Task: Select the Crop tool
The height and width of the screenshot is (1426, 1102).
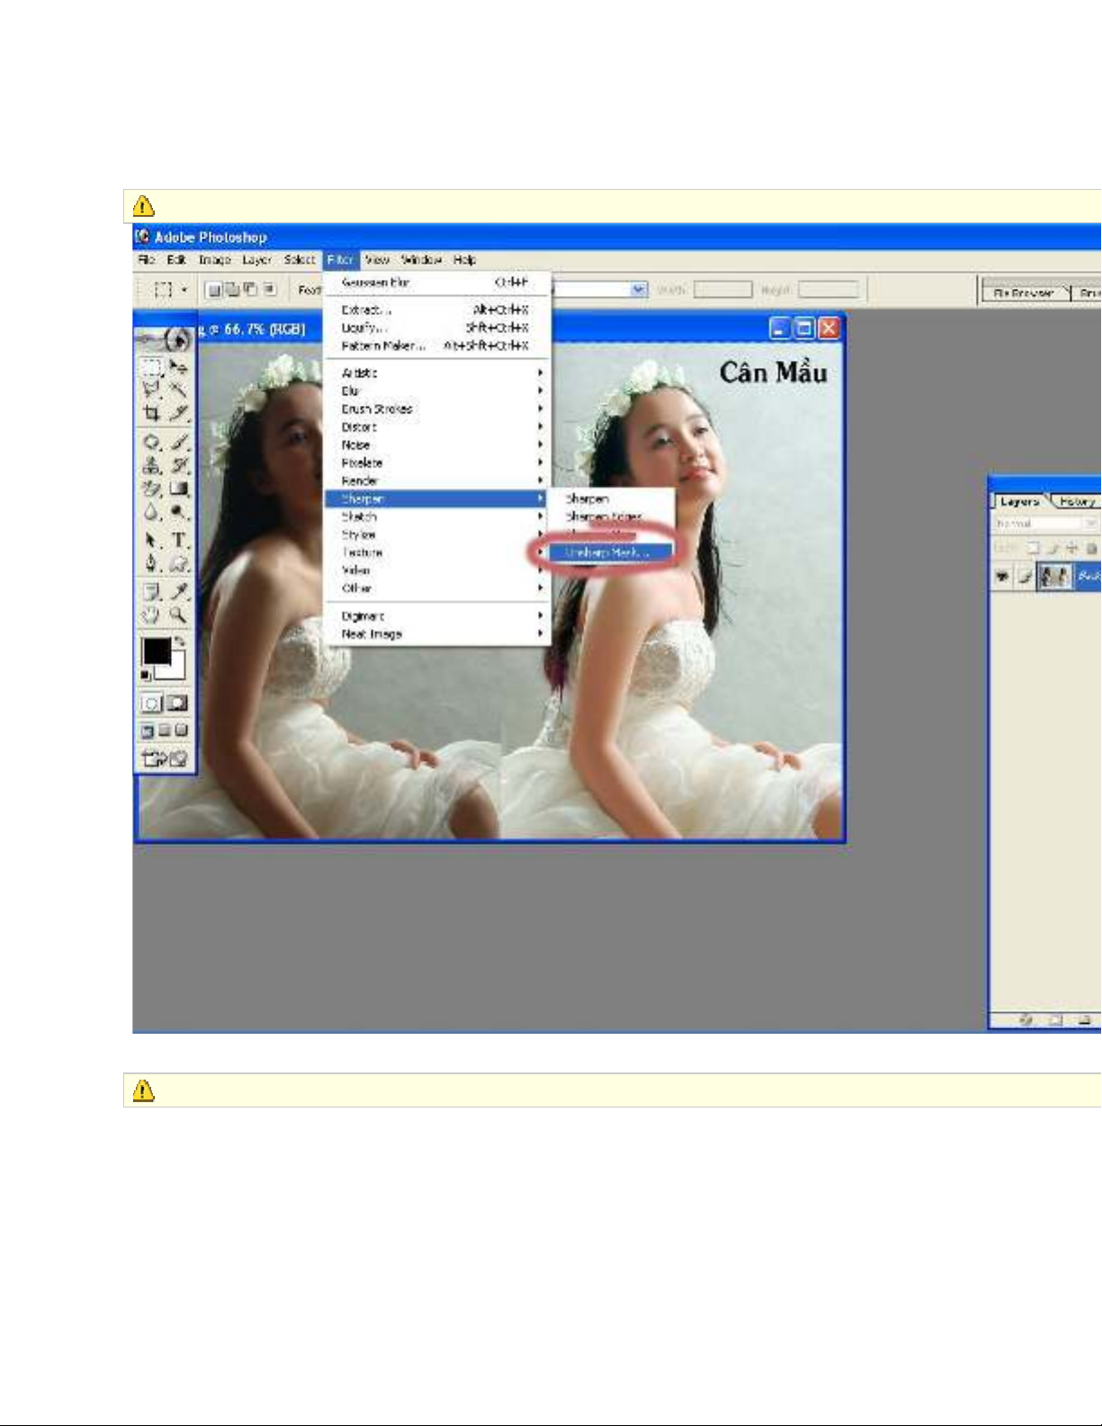Action: click(151, 414)
